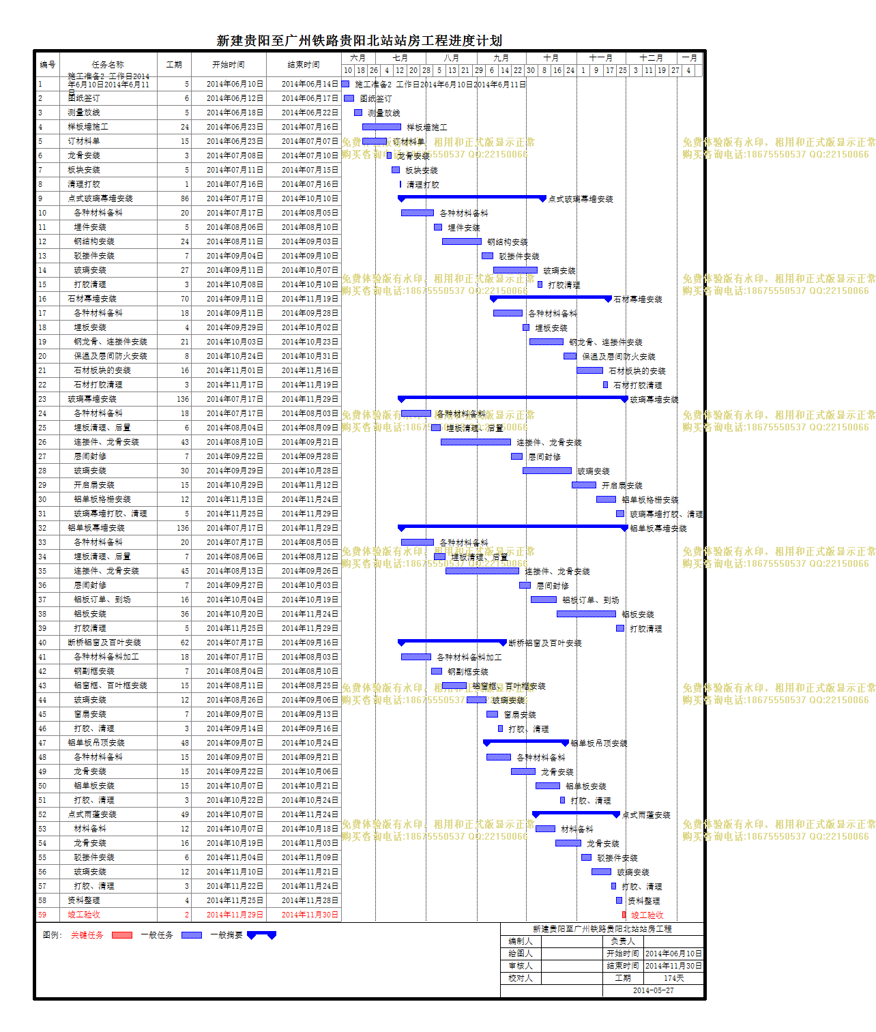Click duration 70 in the 石材幕墙安装 row
876x1032 pixels.
(185, 299)
